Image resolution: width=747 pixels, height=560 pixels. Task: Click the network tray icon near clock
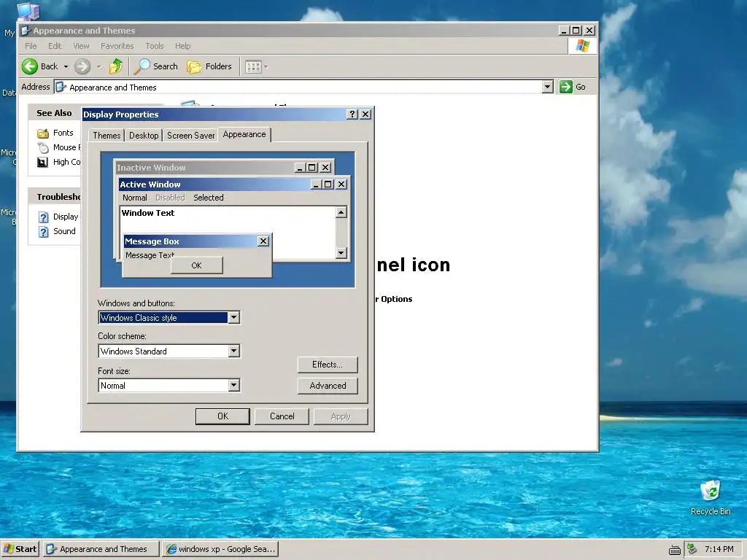tap(693, 549)
